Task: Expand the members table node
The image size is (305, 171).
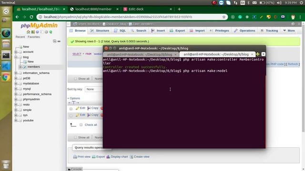Action: click(20, 67)
